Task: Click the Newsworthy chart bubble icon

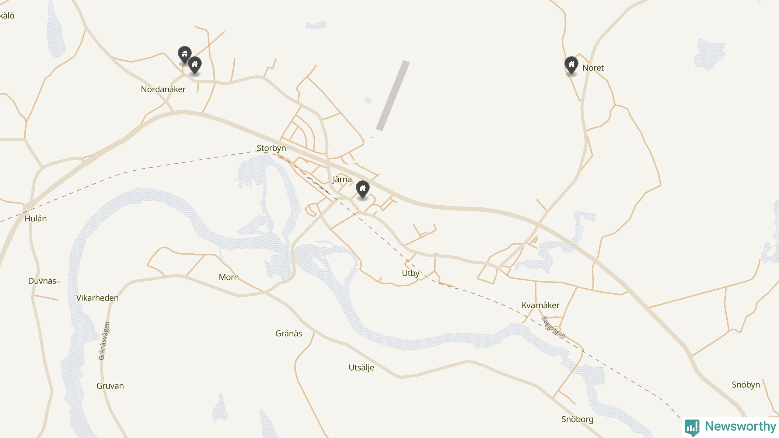Action: 692,428
